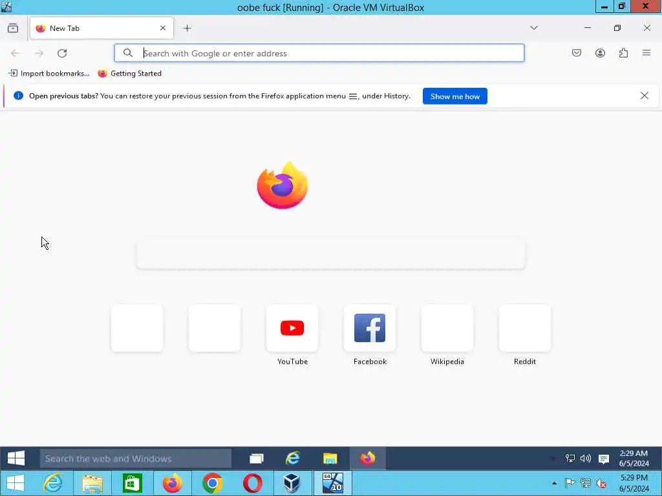Open File Explorer in guest taskbar
Image resolution: width=662 pixels, height=496 pixels.
pyautogui.click(x=330, y=459)
